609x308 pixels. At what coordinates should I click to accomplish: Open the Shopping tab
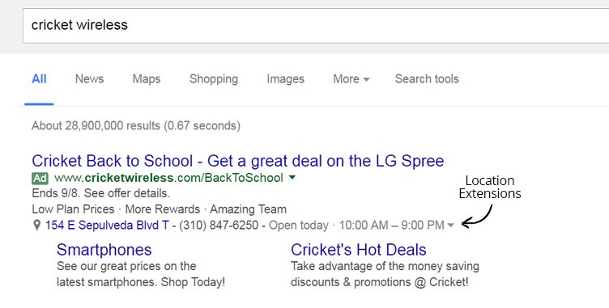214,79
